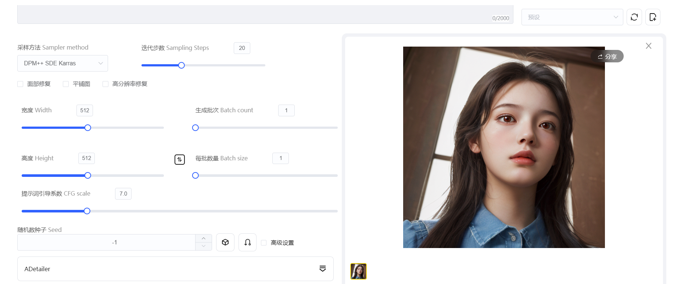The width and height of the screenshot is (681, 284).
Task: Open the 预设 preset dropdown
Action: [572, 17]
